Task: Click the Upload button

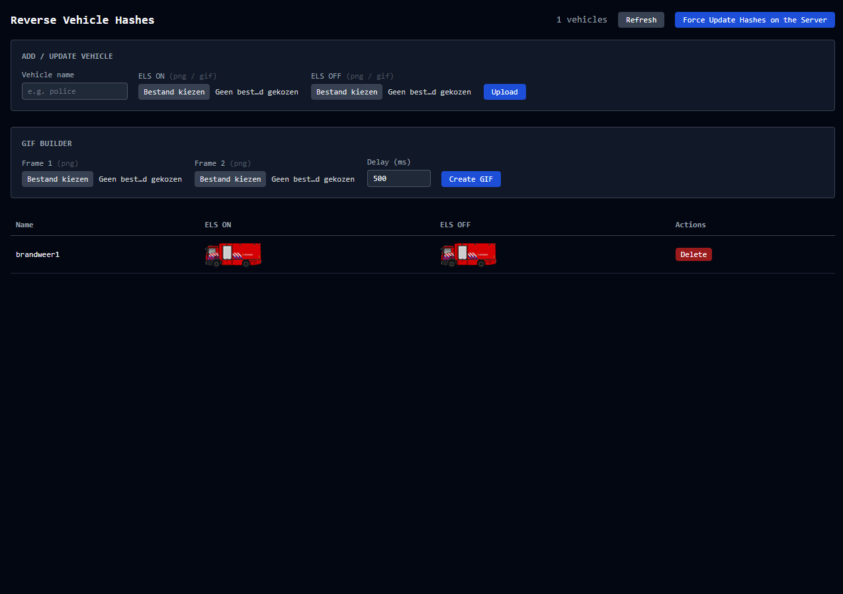Action: coord(504,92)
